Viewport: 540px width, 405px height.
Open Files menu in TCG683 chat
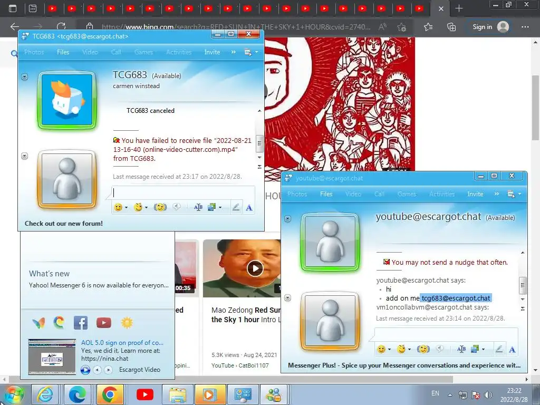(63, 52)
